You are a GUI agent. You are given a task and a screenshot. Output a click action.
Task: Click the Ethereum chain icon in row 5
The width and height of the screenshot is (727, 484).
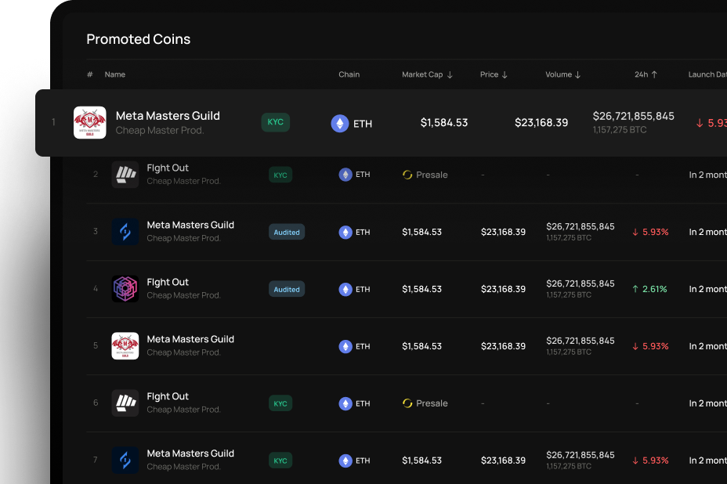345,346
